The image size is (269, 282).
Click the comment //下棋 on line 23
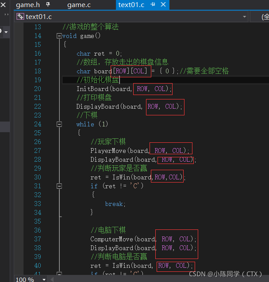[x=87, y=115]
